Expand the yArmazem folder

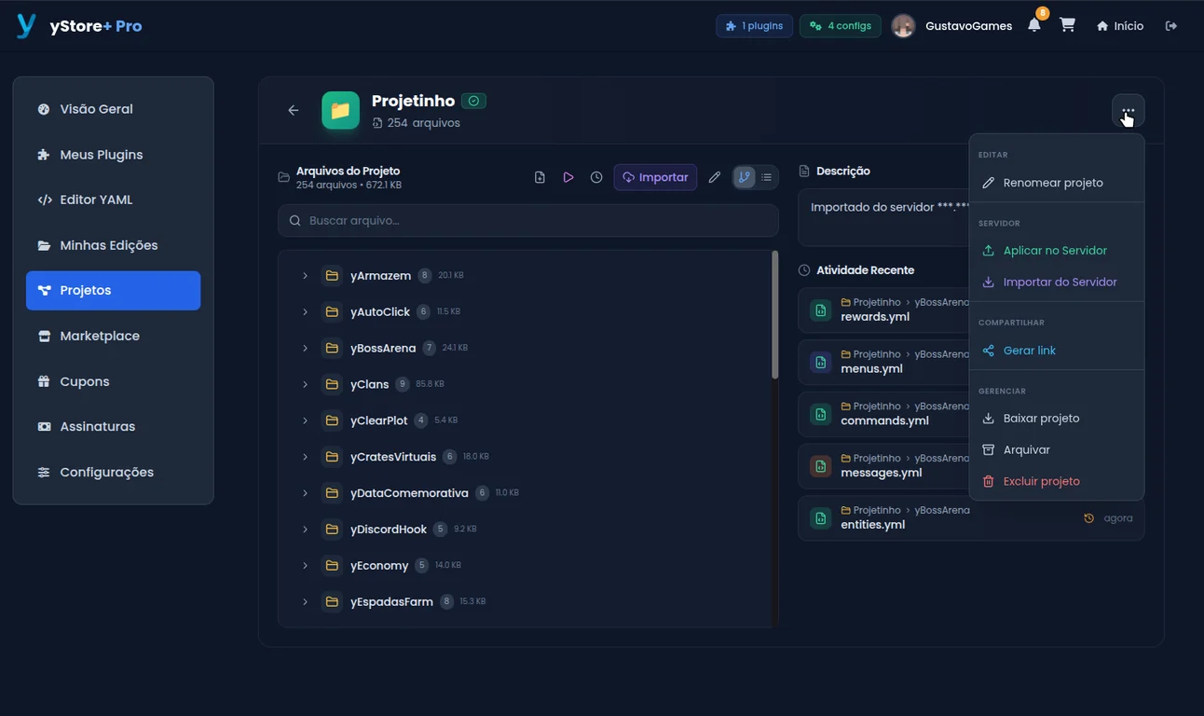click(305, 276)
